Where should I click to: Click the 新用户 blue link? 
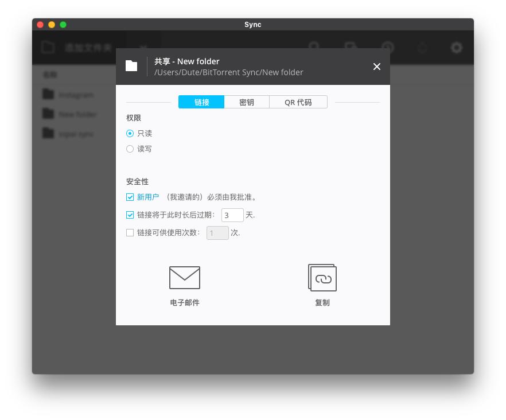(x=147, y=197)
